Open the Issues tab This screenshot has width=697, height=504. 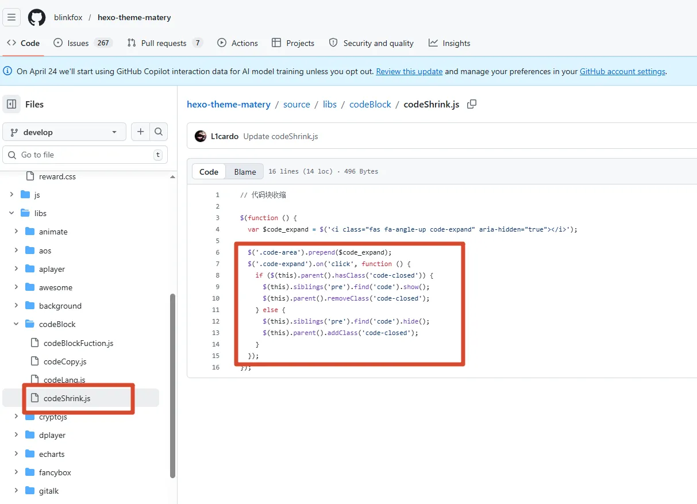click(83, 43)
